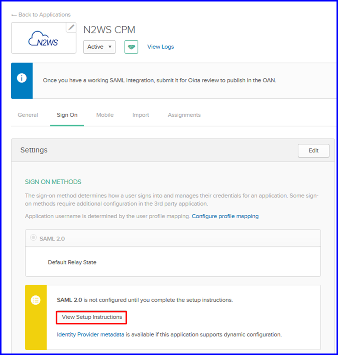Open the Active status dropdown

tap(99, 47)
